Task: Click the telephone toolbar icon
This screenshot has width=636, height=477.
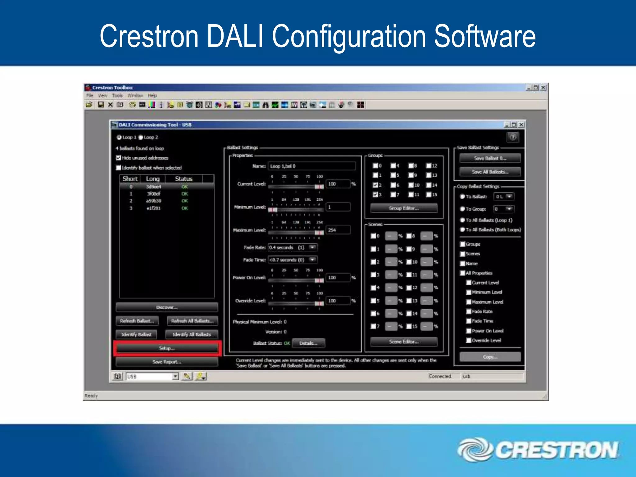Action: (132, 105)
